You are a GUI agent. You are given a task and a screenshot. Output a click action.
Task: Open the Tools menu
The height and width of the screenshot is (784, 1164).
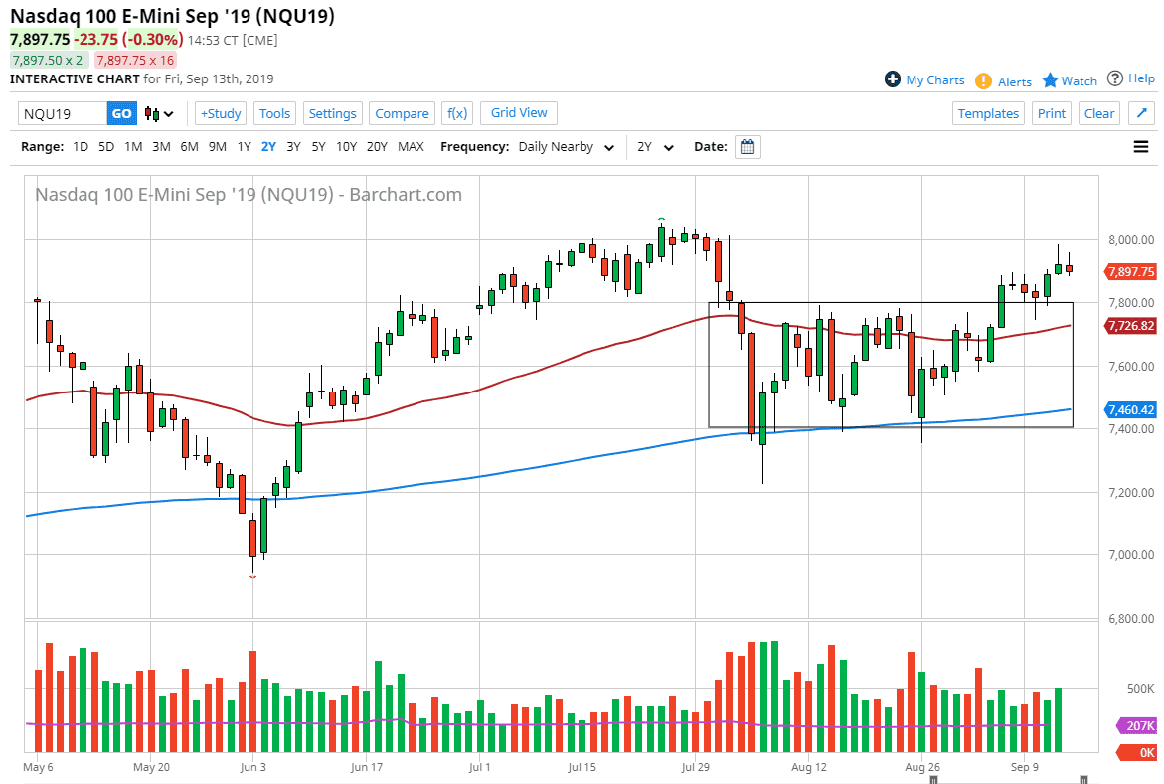pos(274,113)
